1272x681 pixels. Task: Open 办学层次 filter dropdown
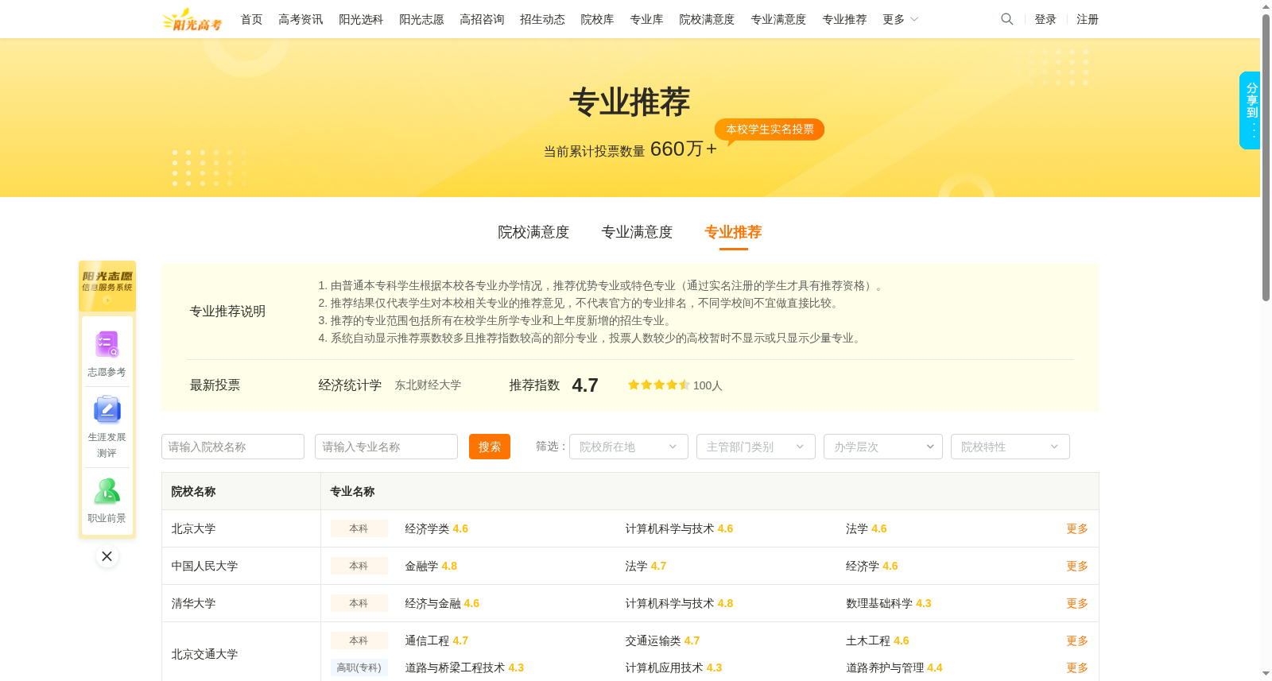(883, 447)
